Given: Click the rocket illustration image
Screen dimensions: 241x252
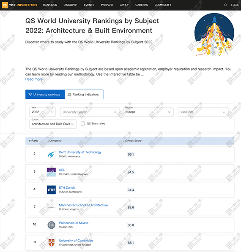Looking at the screenshot, I should click(214, 35).
